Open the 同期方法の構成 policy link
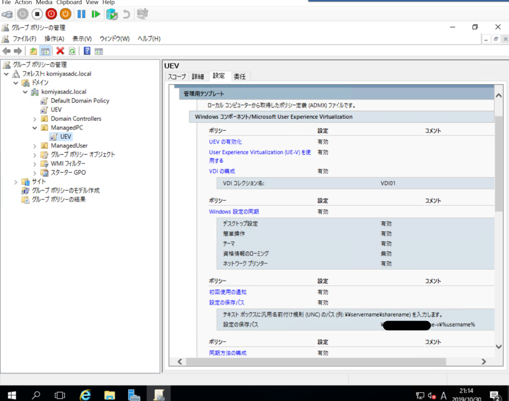This screenshot has width=509, height=401. 228,353
